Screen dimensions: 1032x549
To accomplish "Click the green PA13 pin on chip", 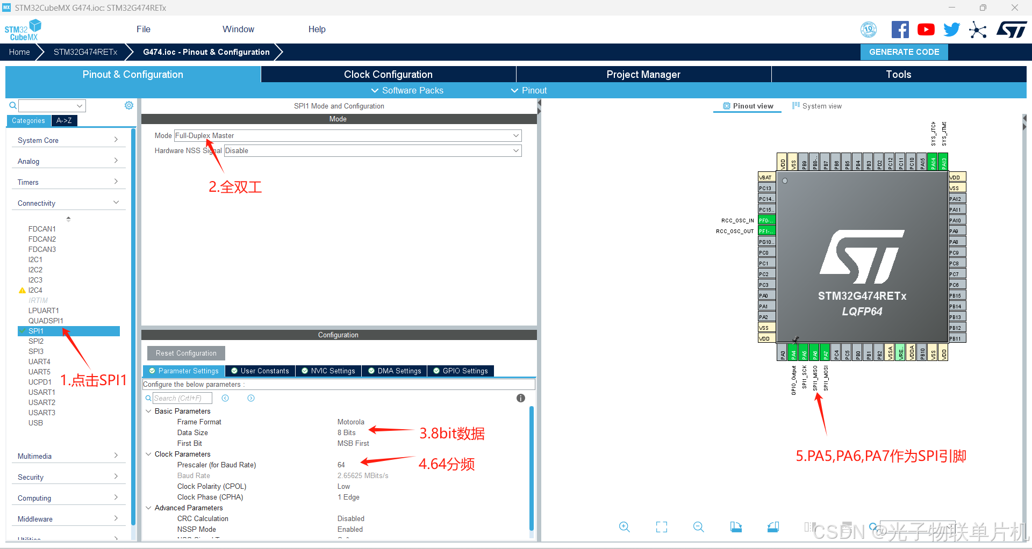I will 944,162.
